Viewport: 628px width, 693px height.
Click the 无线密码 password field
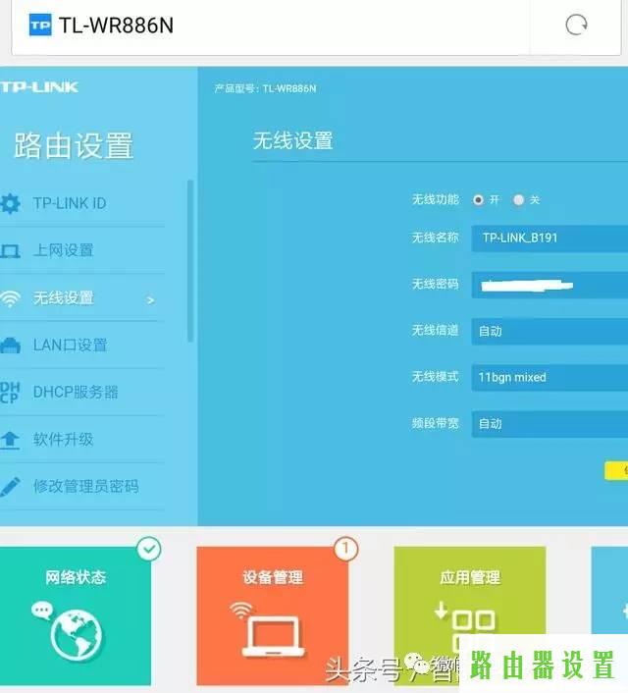pos(549,285)
